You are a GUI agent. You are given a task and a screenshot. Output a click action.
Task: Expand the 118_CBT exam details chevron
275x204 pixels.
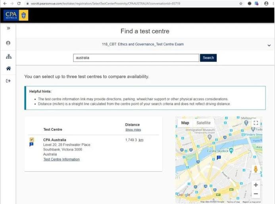tap(269, 45)
